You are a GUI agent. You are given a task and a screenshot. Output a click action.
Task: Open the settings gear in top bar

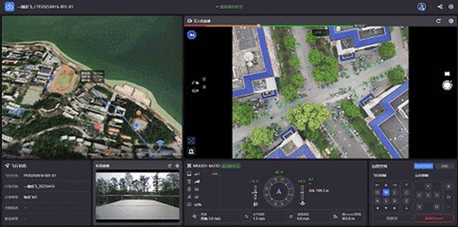[x=451, y=7]
